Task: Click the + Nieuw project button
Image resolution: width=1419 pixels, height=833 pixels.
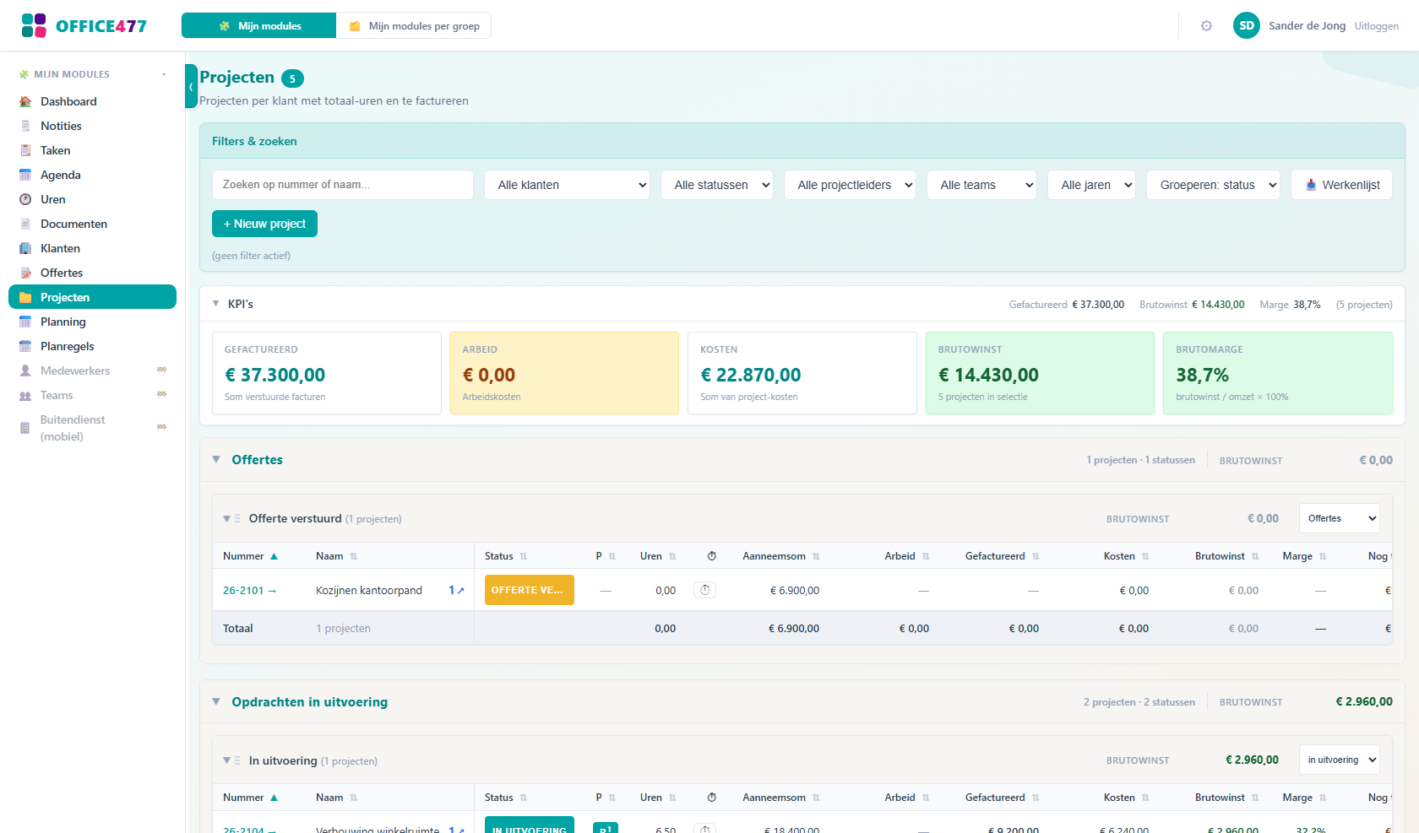Action: [x=264, y=224]
